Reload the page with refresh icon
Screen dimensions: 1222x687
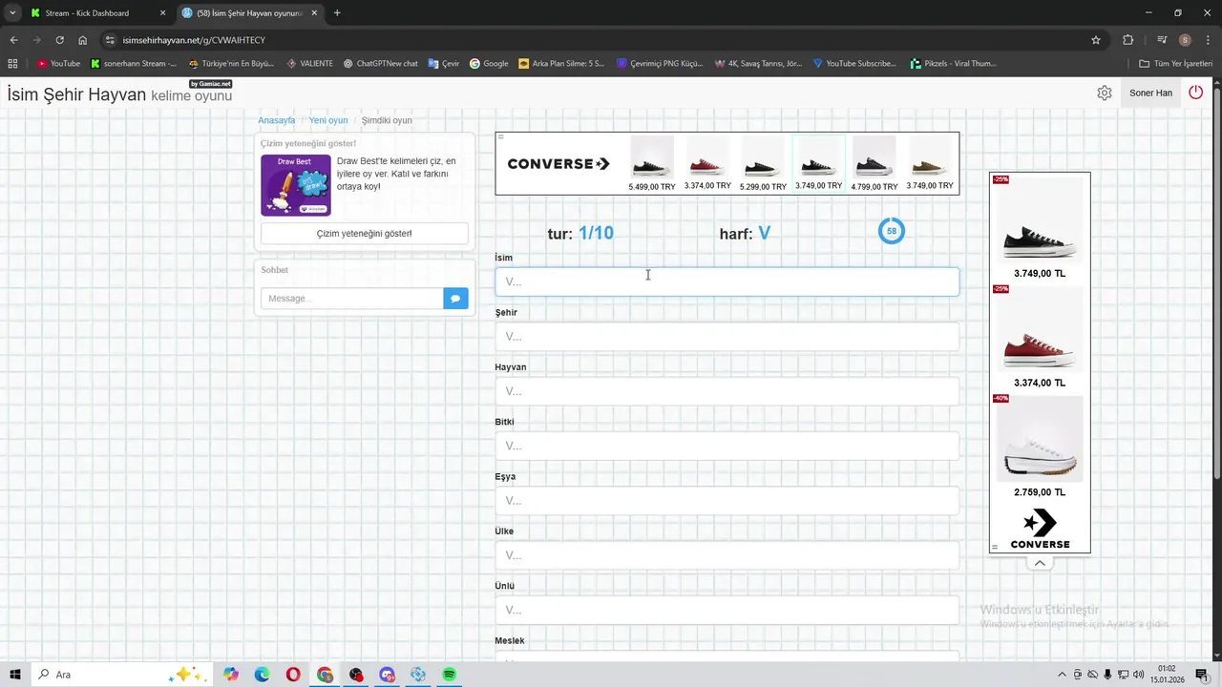pyautogui.click(x=59, y=40)
